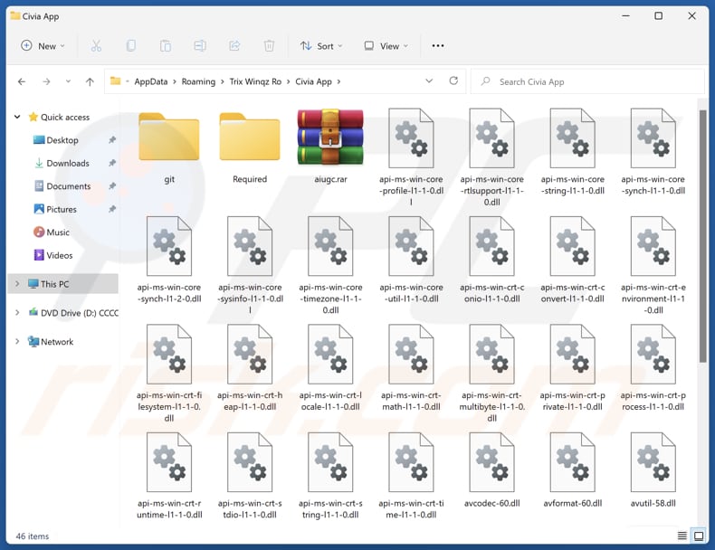Open address bar history dropdown

[429, 81]
